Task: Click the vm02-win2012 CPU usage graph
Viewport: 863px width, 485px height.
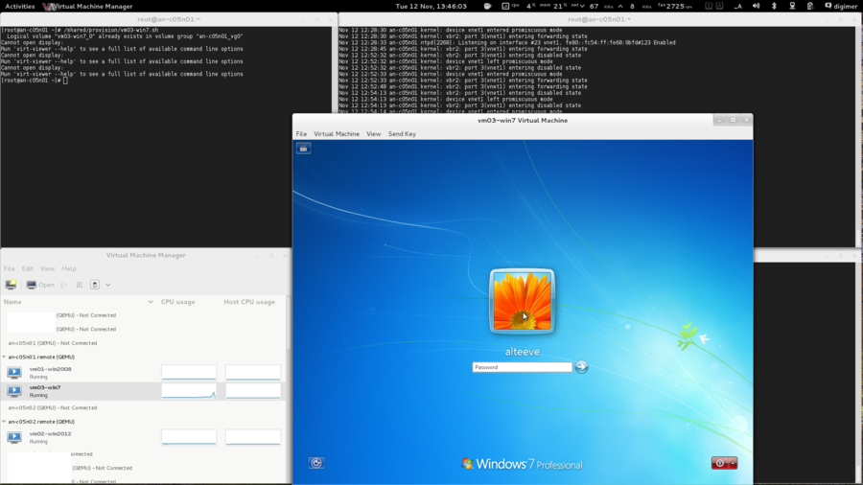Action: 189,437
